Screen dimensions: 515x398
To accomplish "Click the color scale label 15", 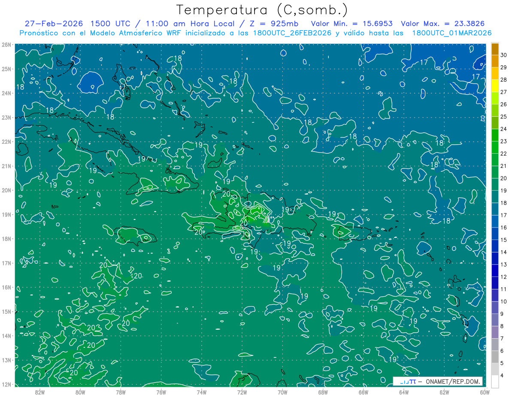I will click(x=504, y=240).
